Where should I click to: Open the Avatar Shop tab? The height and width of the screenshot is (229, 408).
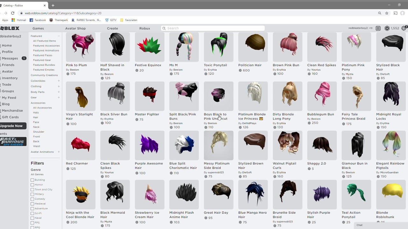point(76,28)
